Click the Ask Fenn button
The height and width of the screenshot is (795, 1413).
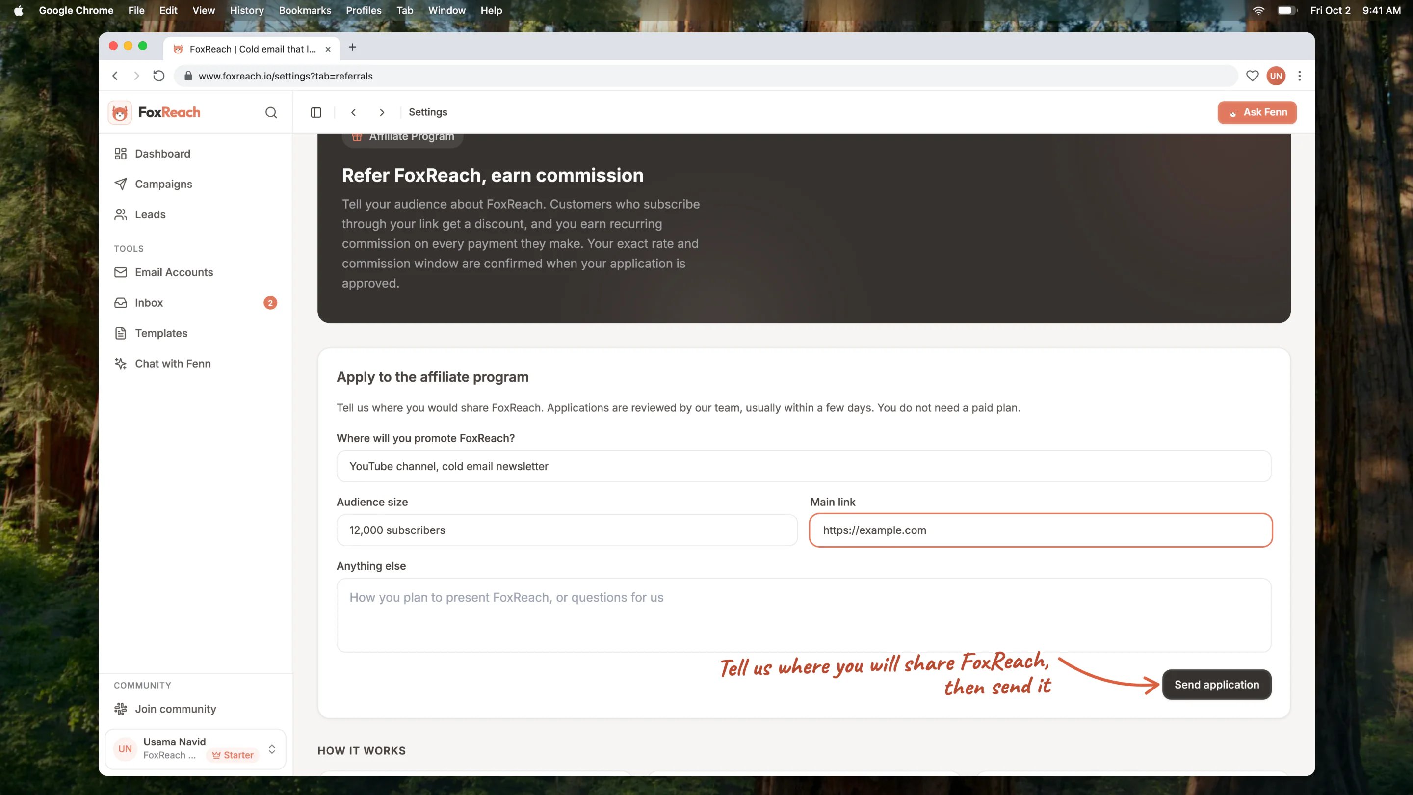(x=1257, y=112)
